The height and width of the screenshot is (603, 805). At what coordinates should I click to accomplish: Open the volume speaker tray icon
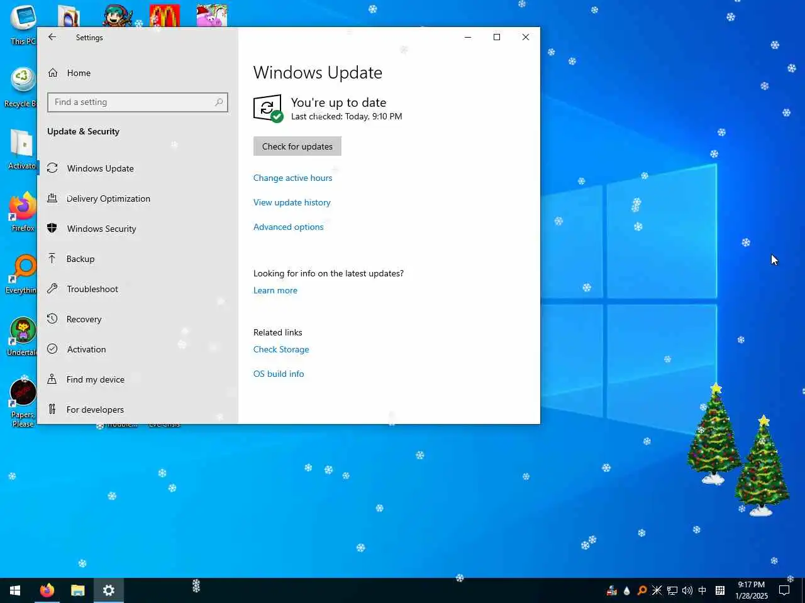[x=687, y=590]
